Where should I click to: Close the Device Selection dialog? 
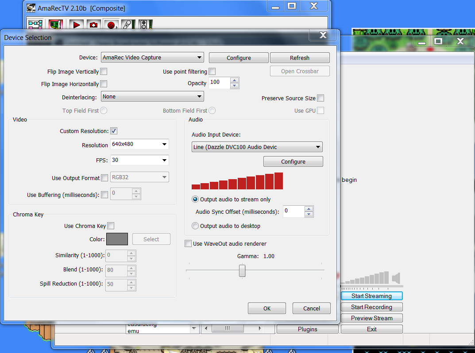323,35
